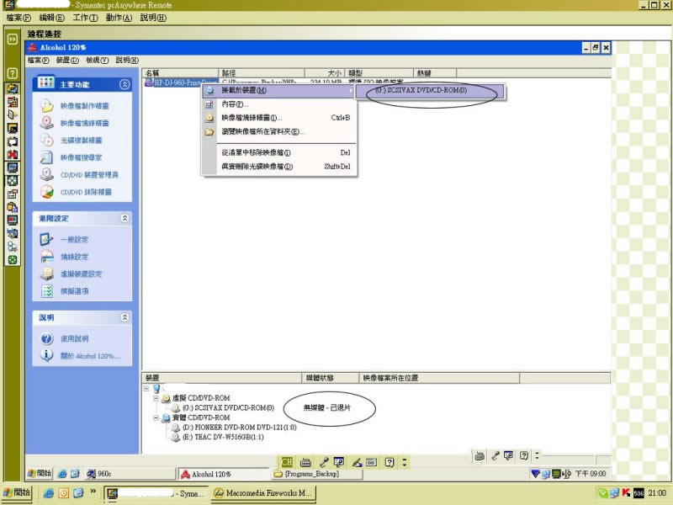The width and height of the screenshot is (673, 505).
Task: Choose 內容(P)... from the context menu
Action: (278, 104)
